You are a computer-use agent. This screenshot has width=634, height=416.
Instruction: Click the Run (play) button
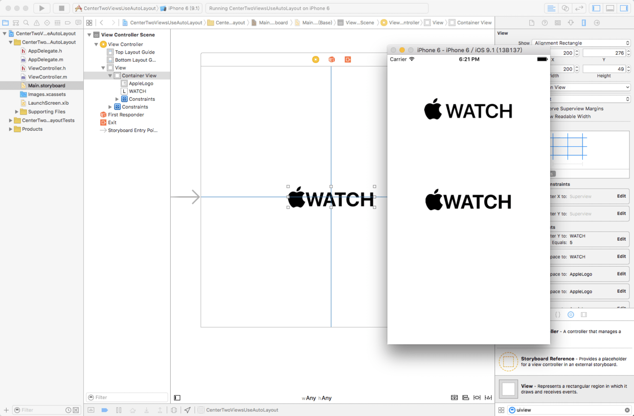(42, 8)
